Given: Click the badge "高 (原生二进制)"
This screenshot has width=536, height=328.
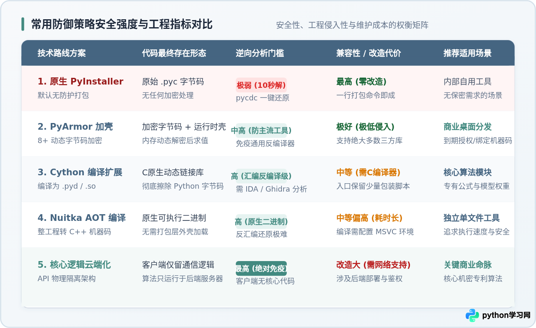Looking at the screenshot, I should point(261,222).
